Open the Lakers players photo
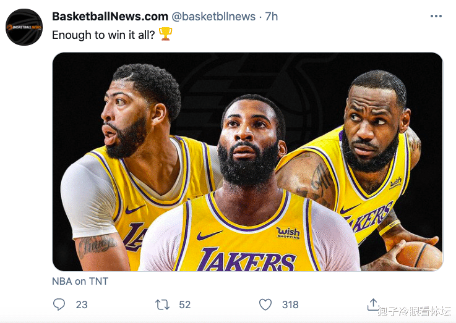The height and width of the screenshot is (323, 456). (x=247, y=162)
